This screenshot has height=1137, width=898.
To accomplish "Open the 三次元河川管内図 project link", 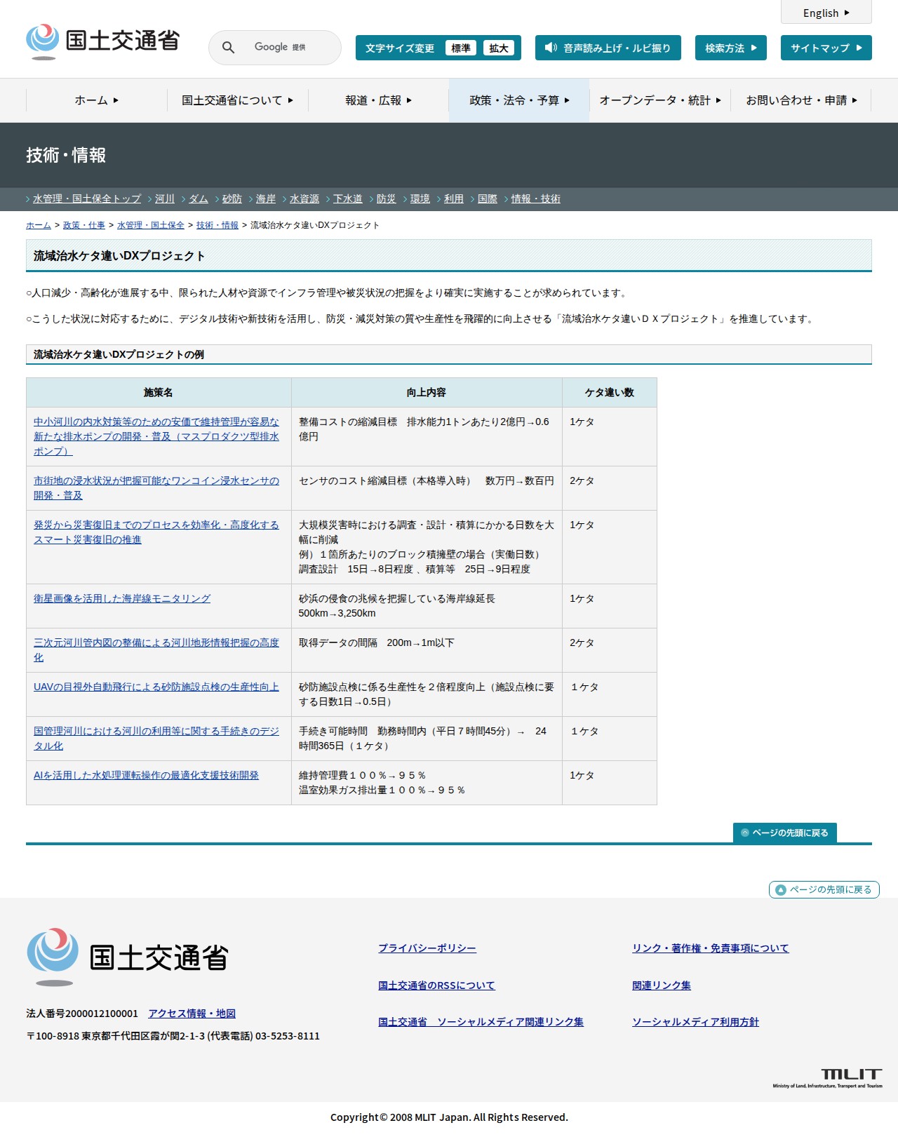I will 156,650.
